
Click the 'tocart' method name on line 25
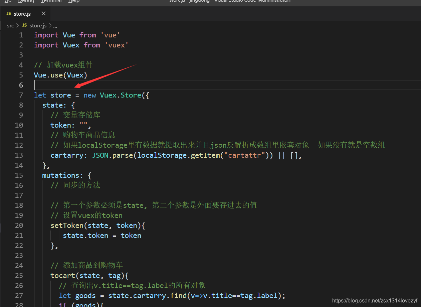(63, 276)
